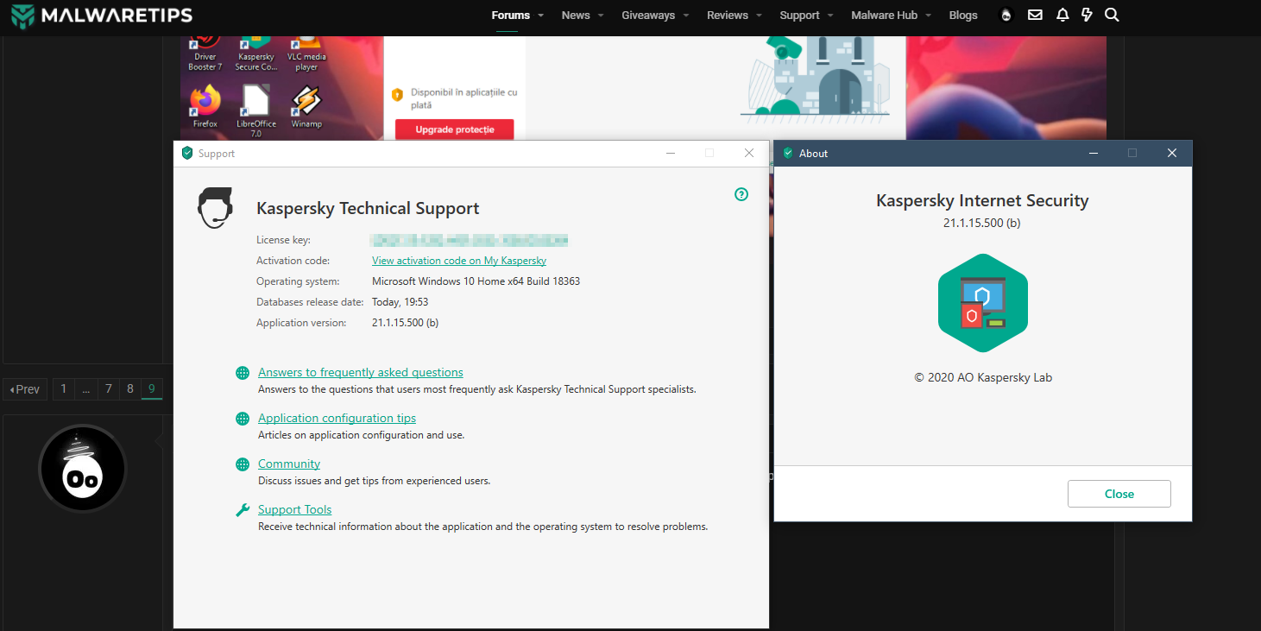
Task: Open the envelope inbox icon
Action: [x=1035, y=16]
